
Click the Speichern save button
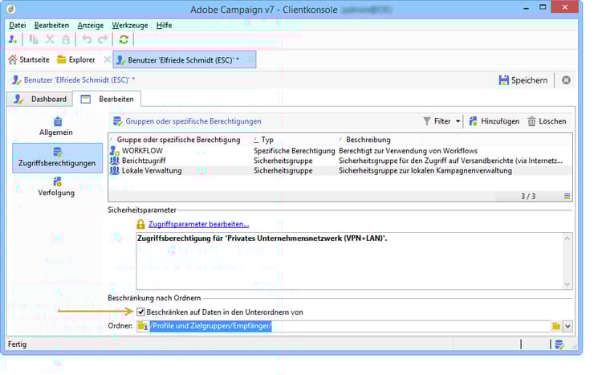[x=523, y=80]
